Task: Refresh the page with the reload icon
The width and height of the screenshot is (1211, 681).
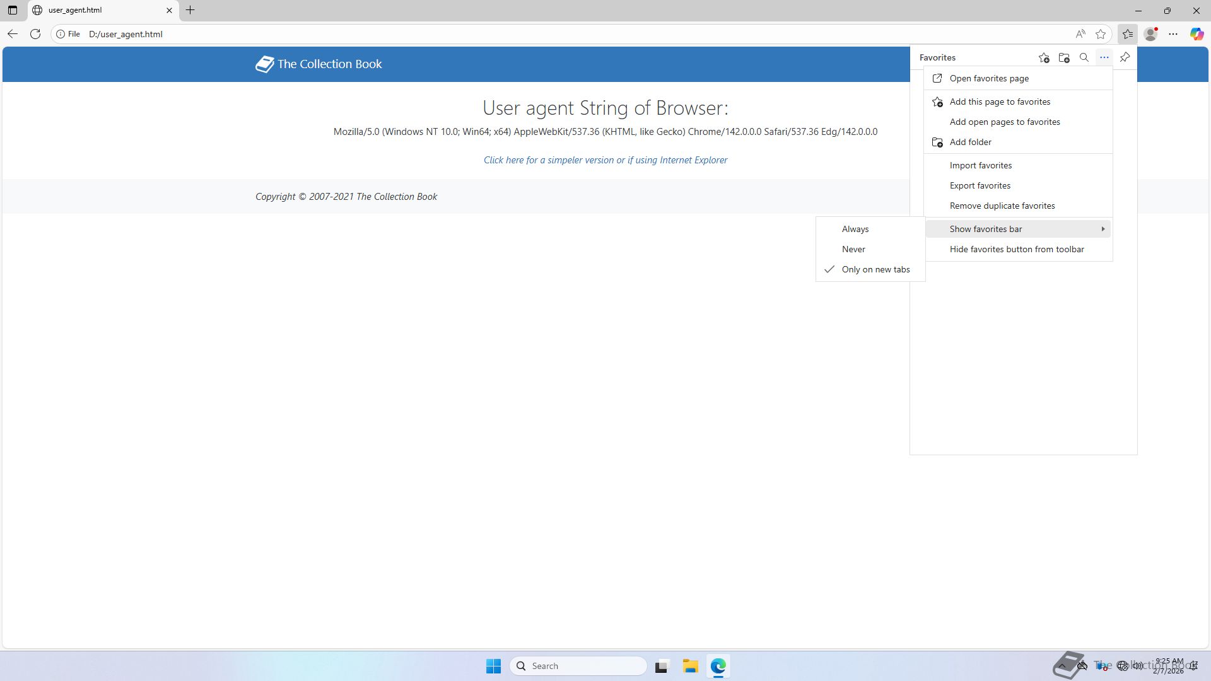Action: [35, 34]
